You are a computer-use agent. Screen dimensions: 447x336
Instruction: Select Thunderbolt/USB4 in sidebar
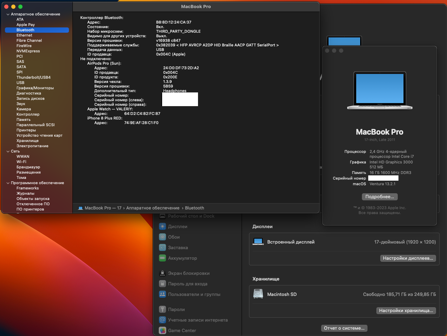tap(33, 77)
